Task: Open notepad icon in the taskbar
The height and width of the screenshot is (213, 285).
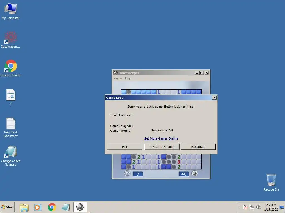Action: click(x=66, y=207)
